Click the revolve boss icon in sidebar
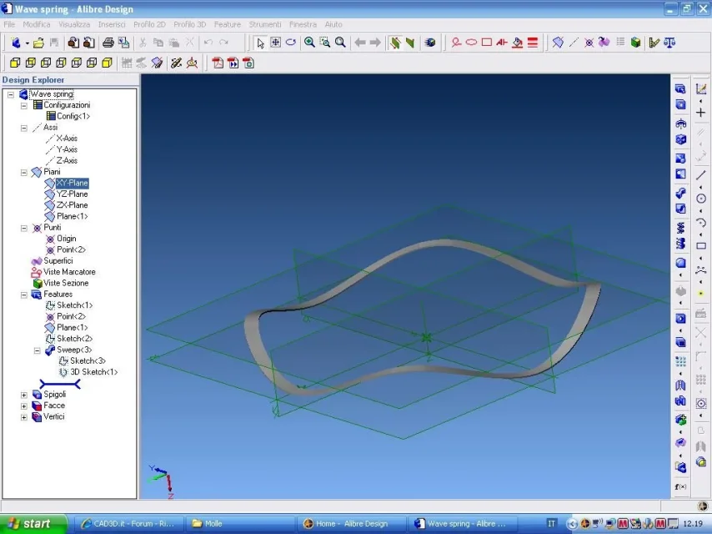Screen dimensions: 712x534 (680, 123)
